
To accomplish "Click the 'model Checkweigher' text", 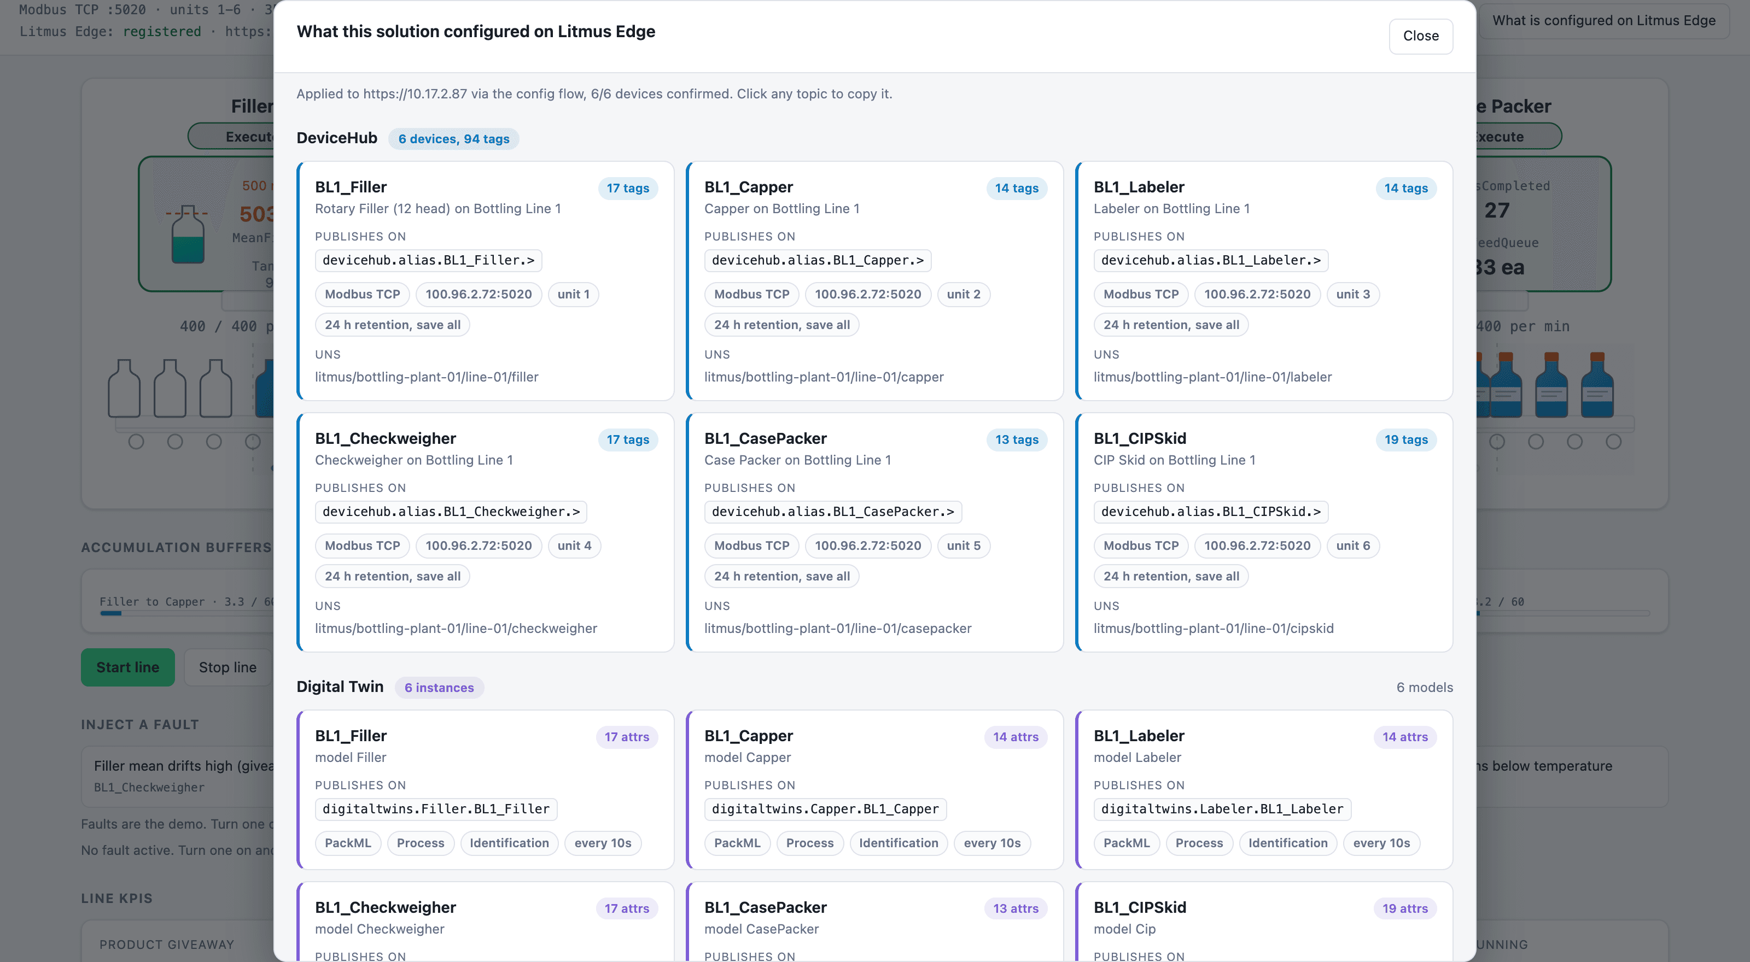I will [380, 929].
